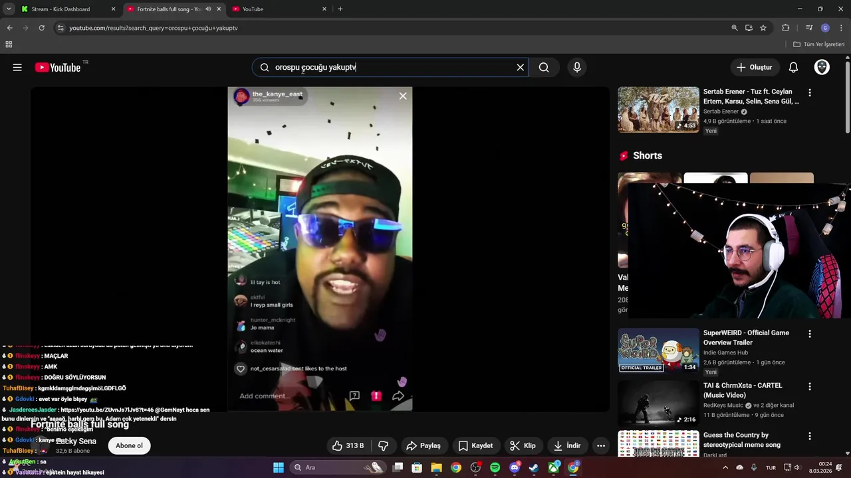Download the video with İndir
Image resolution: width=851 pixels, height=478 pixels.
tap(567, 445)
